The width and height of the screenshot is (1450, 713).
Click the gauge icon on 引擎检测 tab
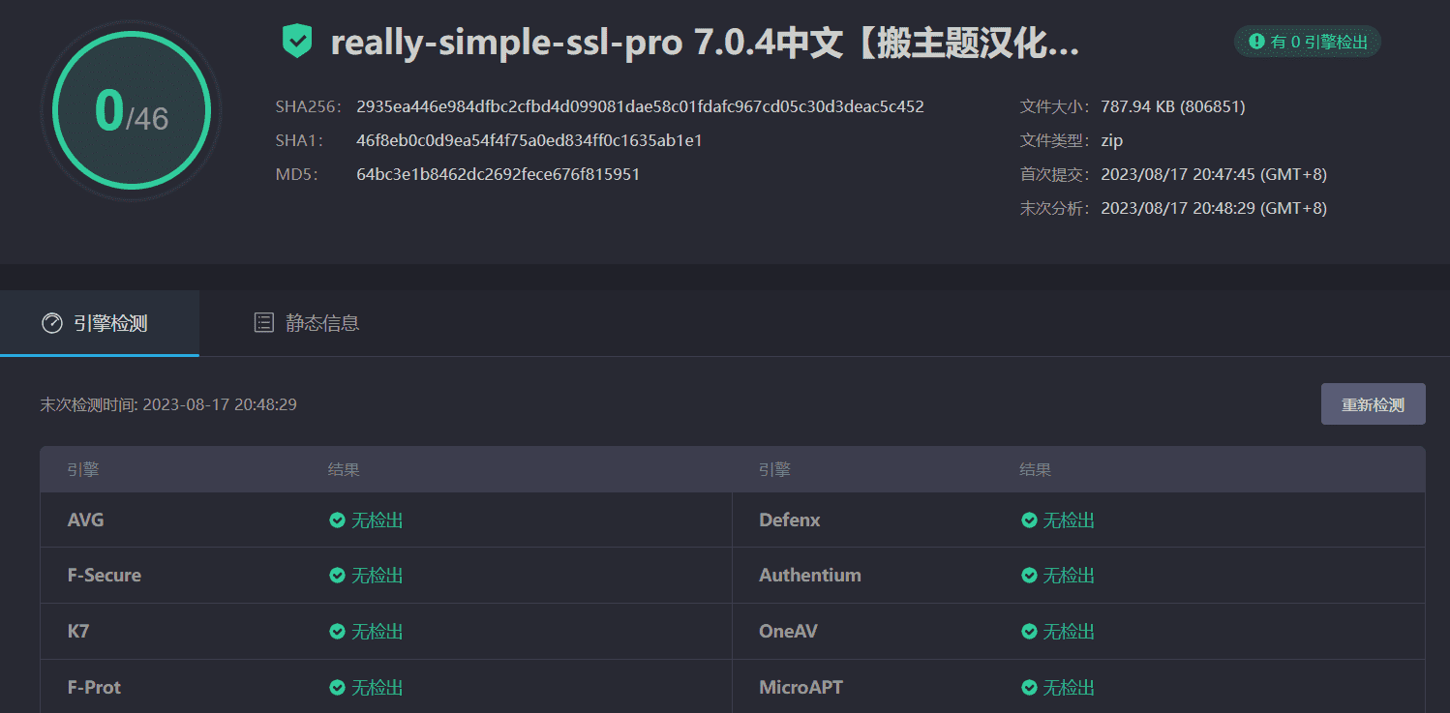(x=52, y=323)
